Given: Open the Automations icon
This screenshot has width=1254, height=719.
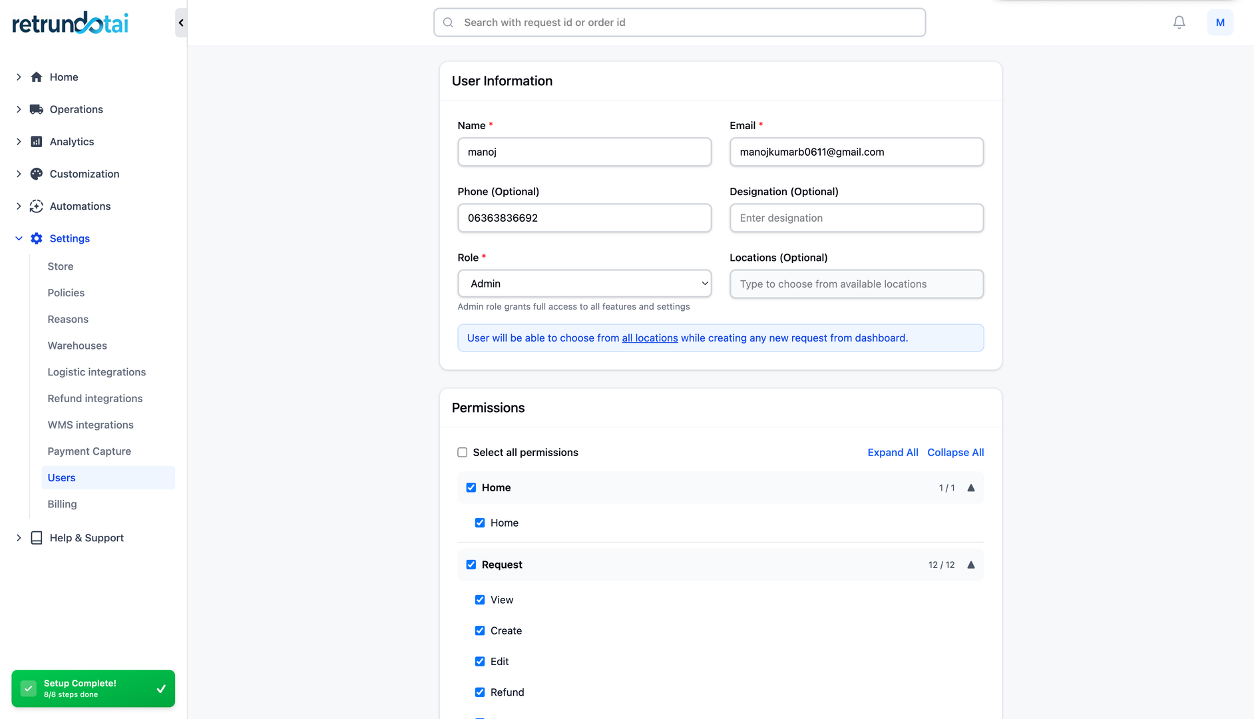Looking at the screenshot, I should pyautogui.click(x=36, y=206).
